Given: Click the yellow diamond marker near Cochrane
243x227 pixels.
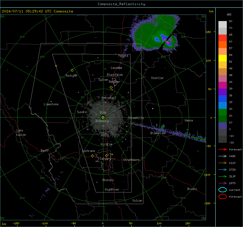Looking at the screenshot, I should [x=92, y=156].
